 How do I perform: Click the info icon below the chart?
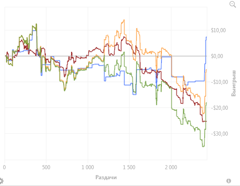point(229,181)
